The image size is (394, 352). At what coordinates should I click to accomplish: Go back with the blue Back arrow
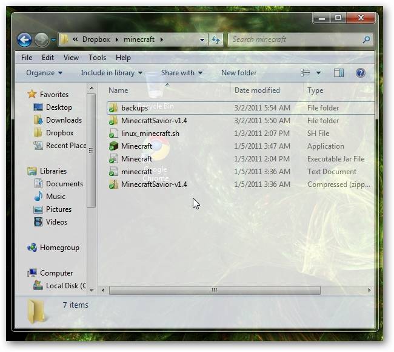click(24, 39)
